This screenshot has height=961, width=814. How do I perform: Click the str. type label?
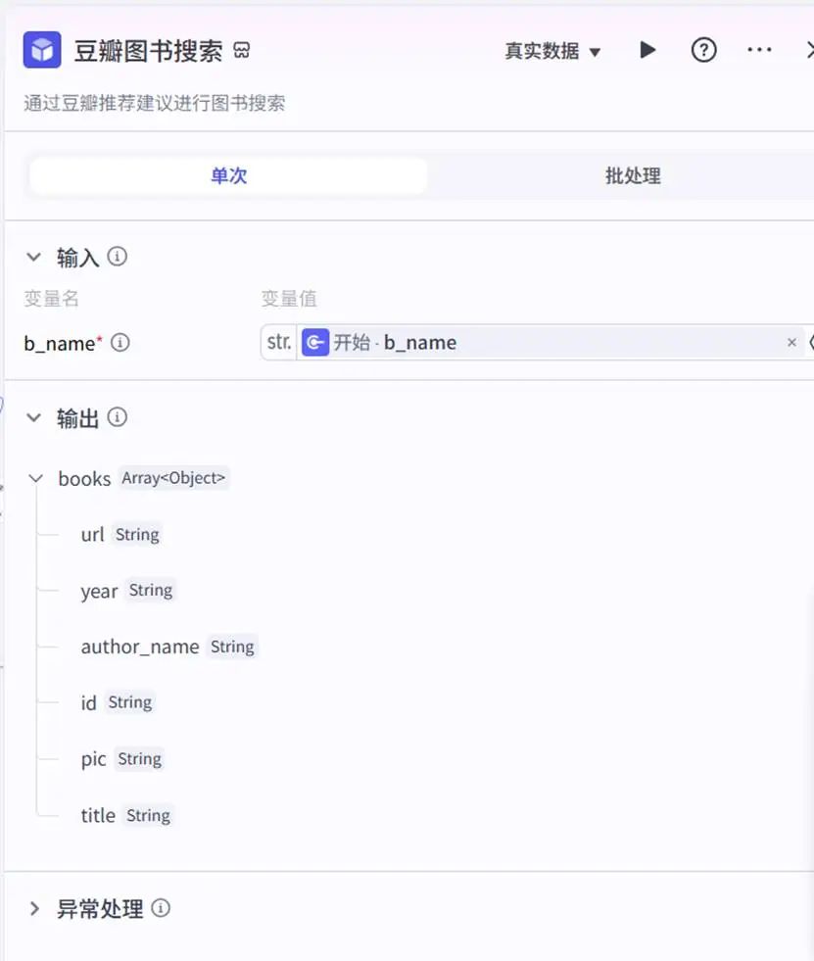click(x=279, y=342)
